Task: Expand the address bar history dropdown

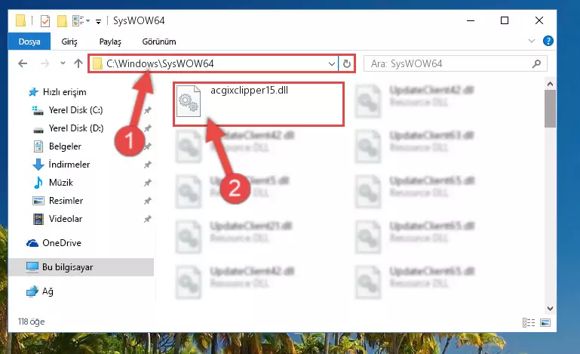Action: pos(331,63)
